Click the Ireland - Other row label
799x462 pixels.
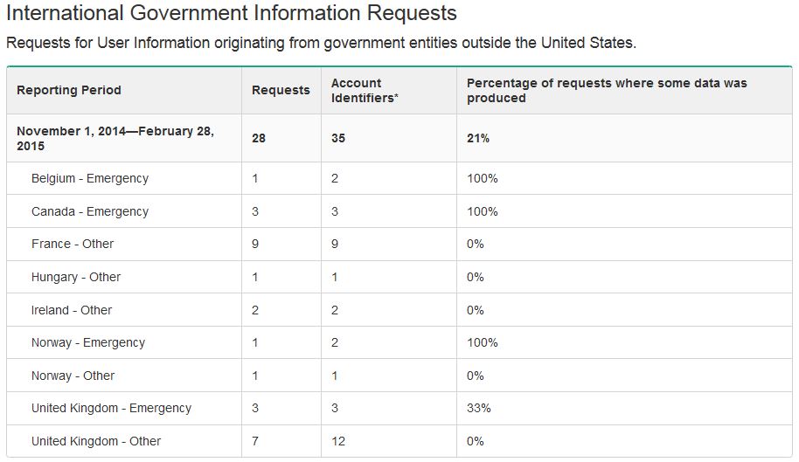point(72,310)
